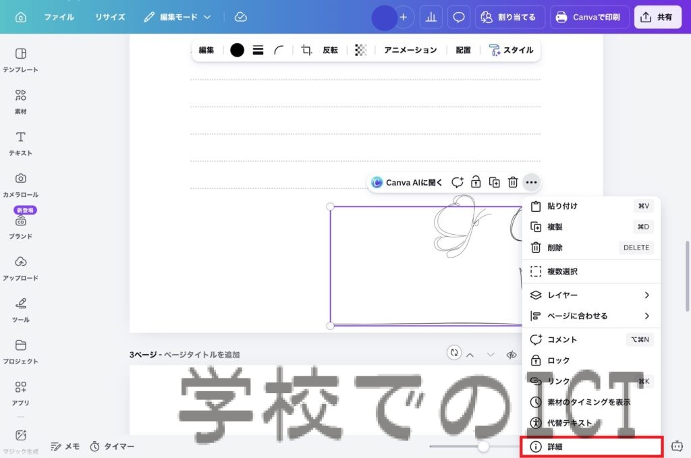Open the transparency checkerboard icon
This screenshot has height=458, width=691.
pos(361,50)
